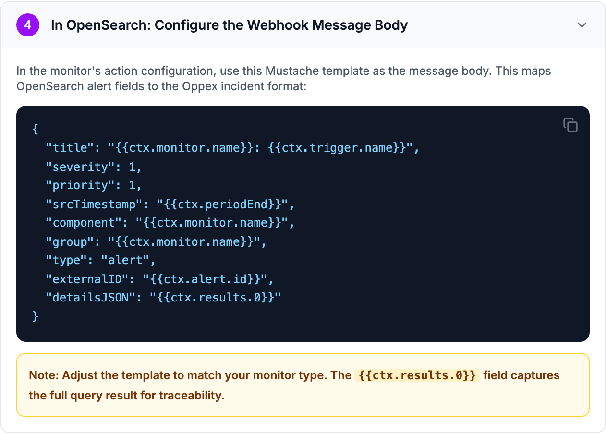Collapse the step 4 section chevron
Viewport: 606px width, 434px height.
[x=582, y=25]
